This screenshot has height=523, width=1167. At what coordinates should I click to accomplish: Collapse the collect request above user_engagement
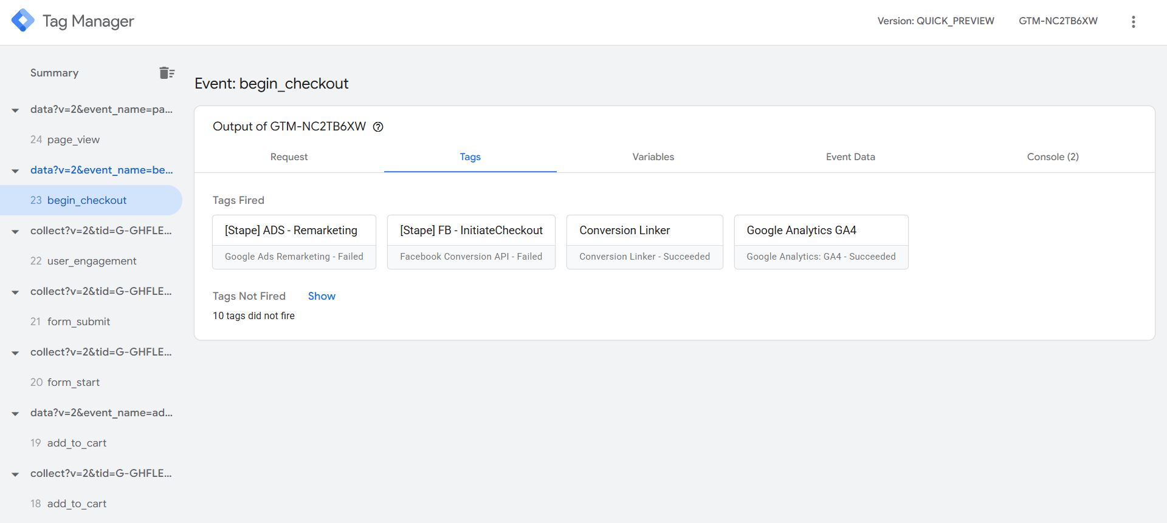15,232
